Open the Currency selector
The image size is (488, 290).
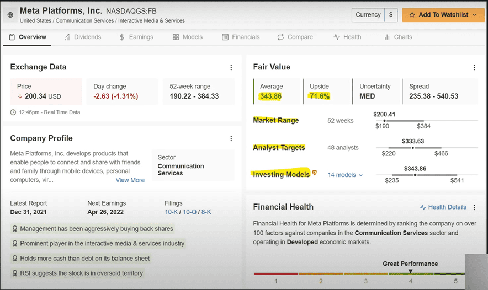coord(374,15)
